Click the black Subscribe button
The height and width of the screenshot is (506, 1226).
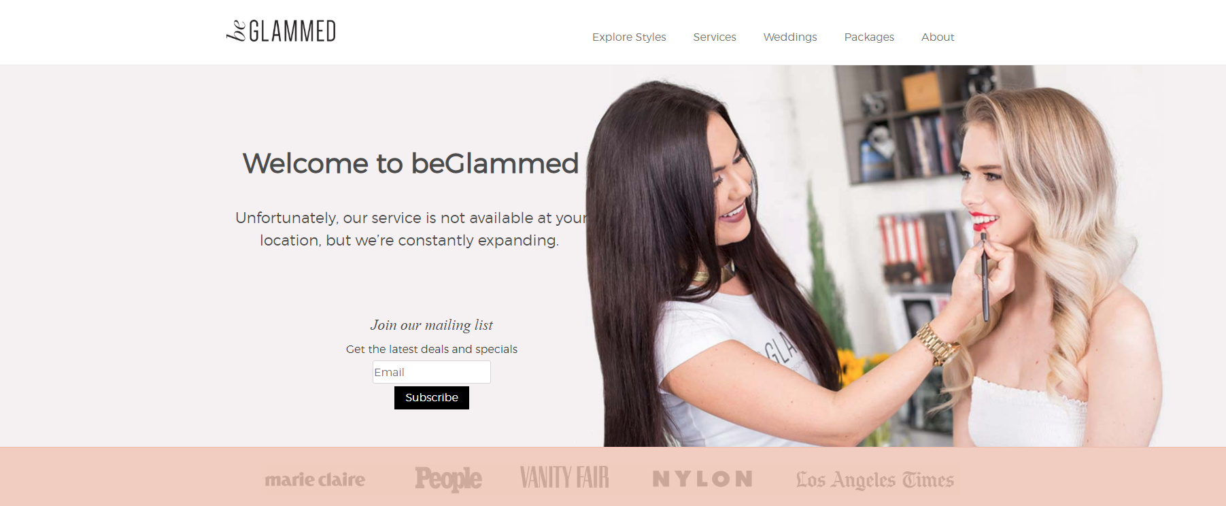pos(432,398)
